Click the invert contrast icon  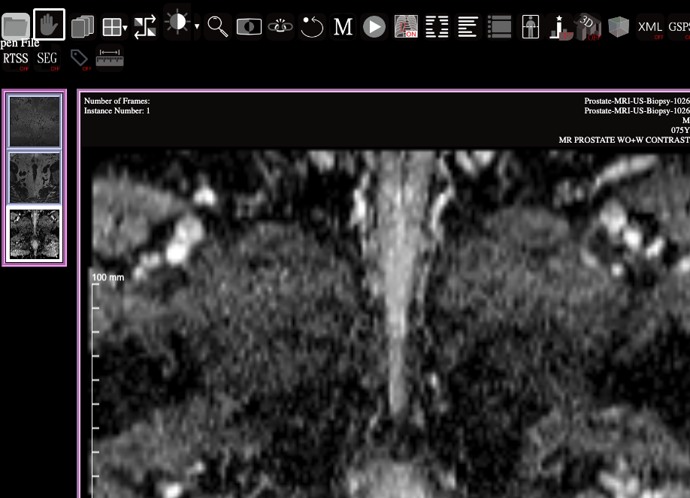[x=249, y=27]
